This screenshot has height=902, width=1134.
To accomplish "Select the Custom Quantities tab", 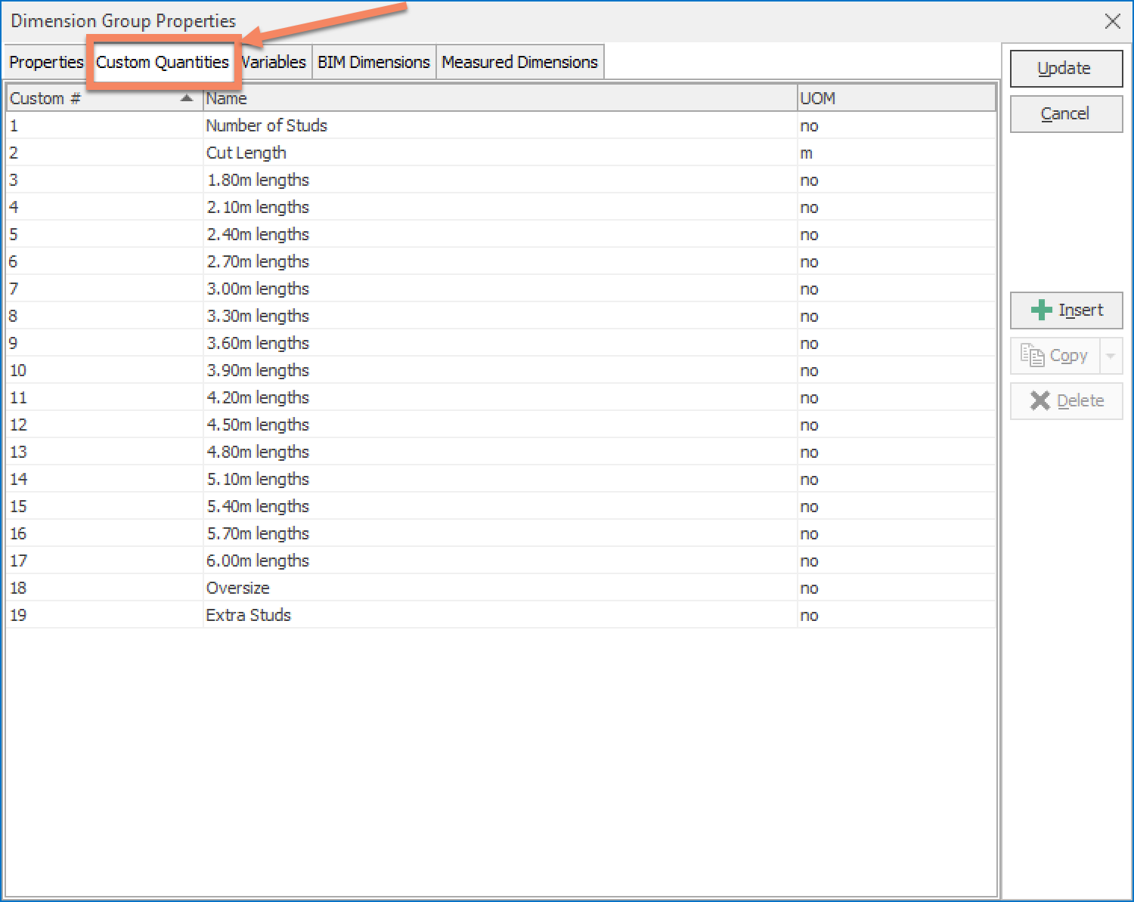I will [x=163, y=62].
